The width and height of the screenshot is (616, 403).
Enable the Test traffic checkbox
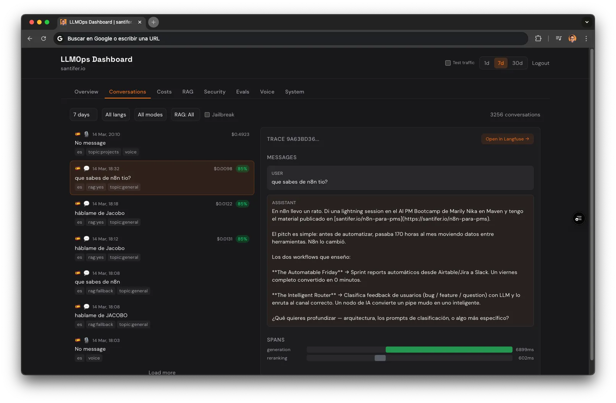448,63
